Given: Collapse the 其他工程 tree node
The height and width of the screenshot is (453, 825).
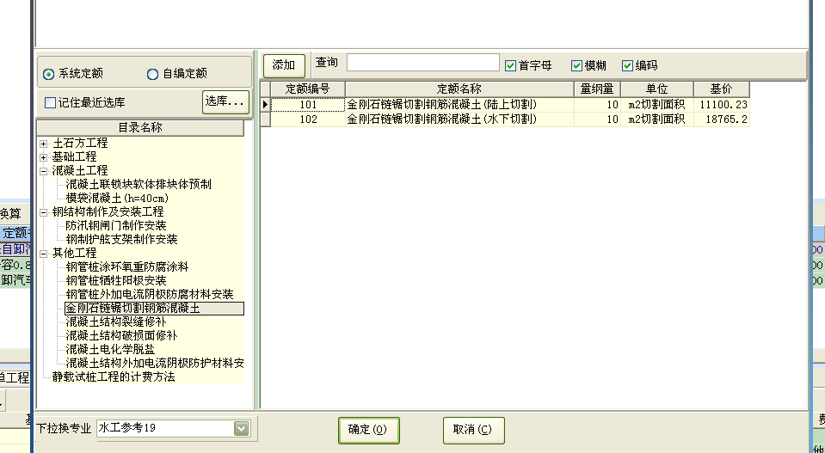Looking at the screenshot, I should 43,254.
